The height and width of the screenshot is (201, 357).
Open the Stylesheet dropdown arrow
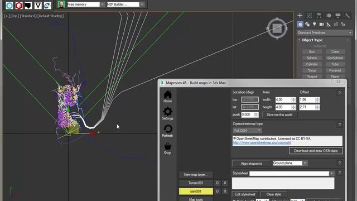[x=332, y=174]
